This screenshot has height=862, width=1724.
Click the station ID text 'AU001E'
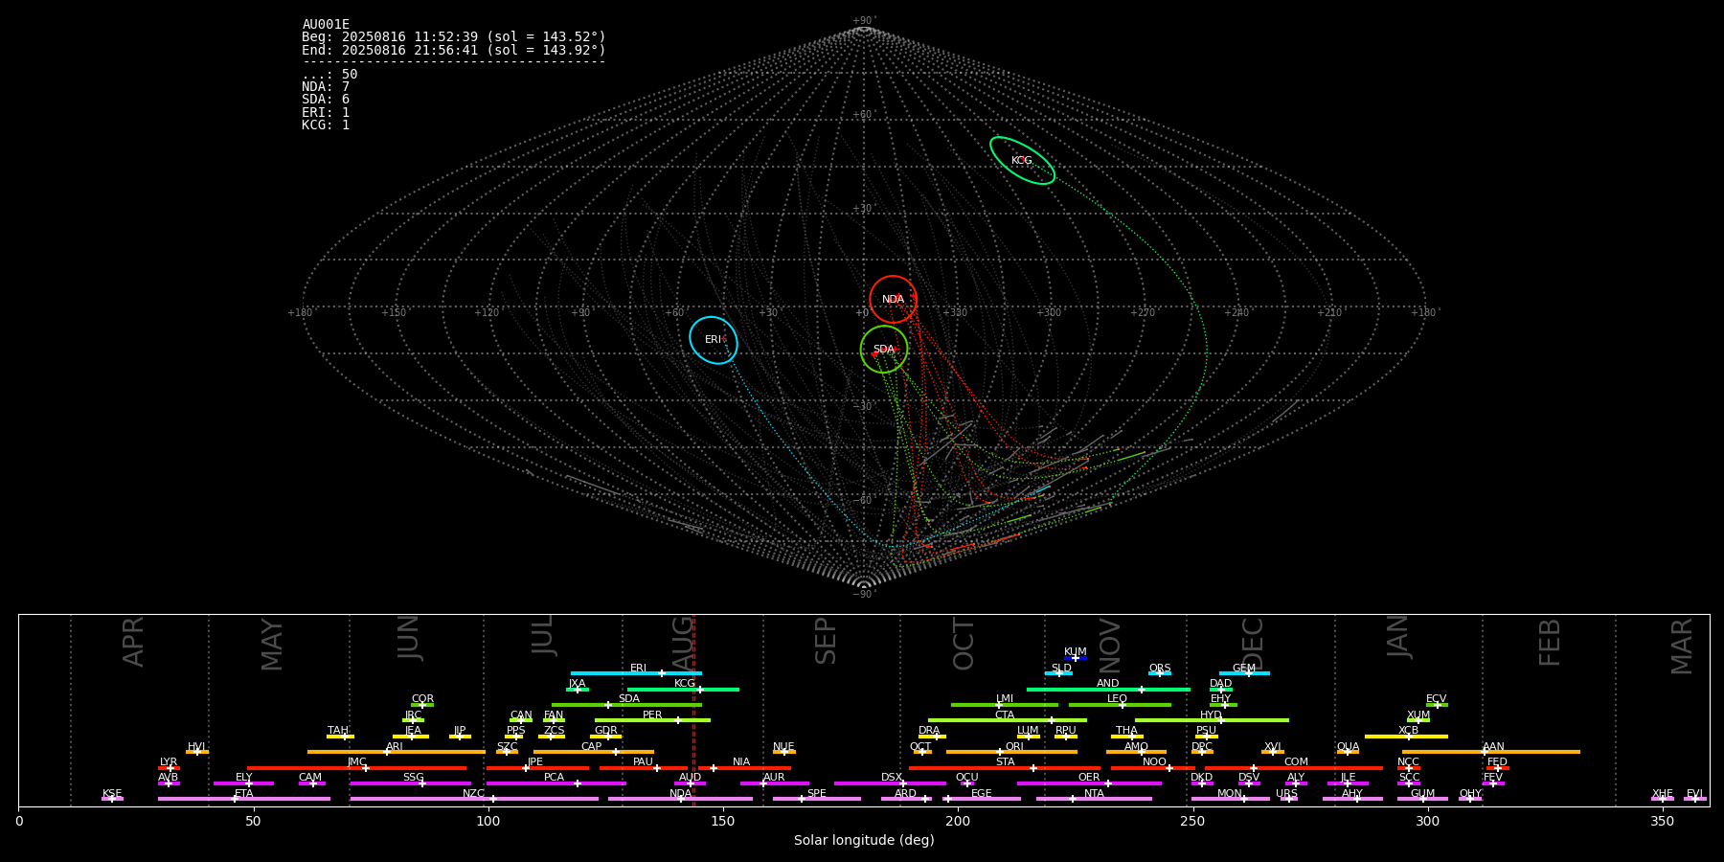[x=326, y=25]
